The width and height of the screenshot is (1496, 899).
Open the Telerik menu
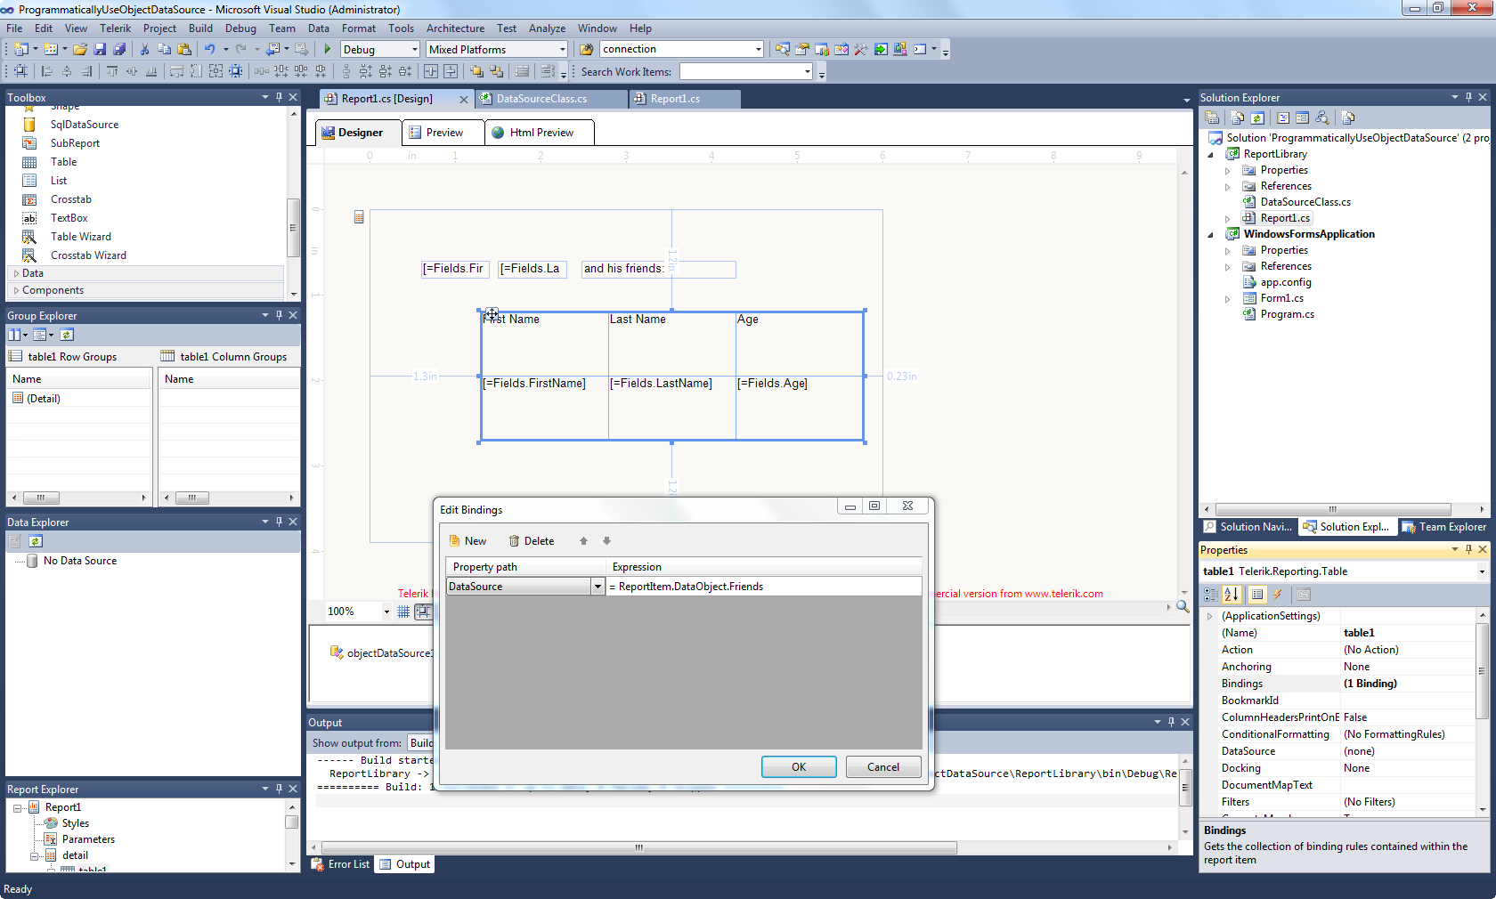(115, 28)
